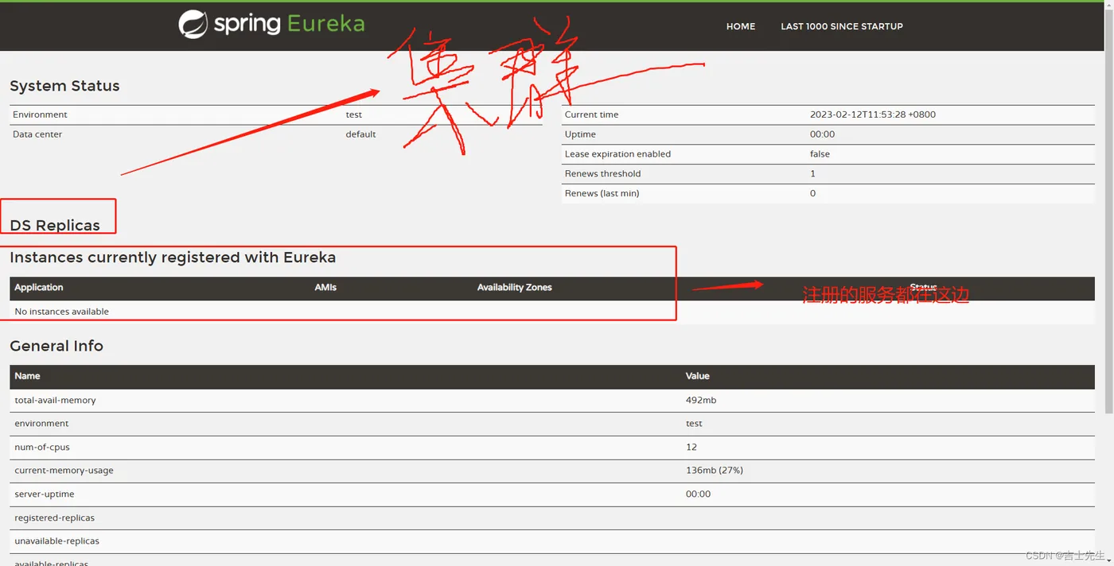Click the num-of-cpus value 12
The image size is (1114, 566).
[691, 448]
